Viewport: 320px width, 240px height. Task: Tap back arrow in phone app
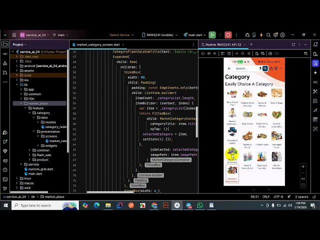229,68
